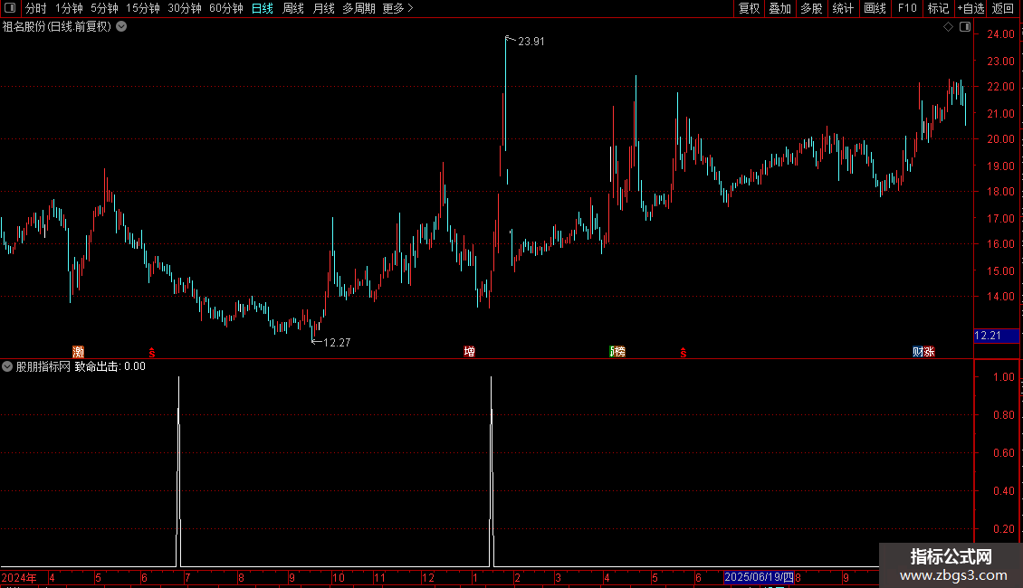Open 统计 statistics

coord(843,8)
